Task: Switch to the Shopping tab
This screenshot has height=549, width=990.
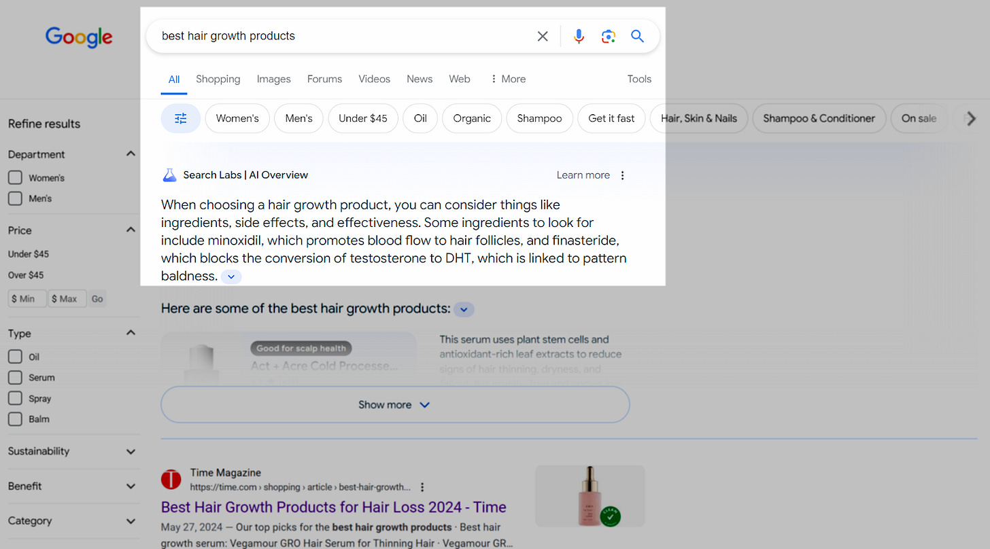Action: click(218, 79)
